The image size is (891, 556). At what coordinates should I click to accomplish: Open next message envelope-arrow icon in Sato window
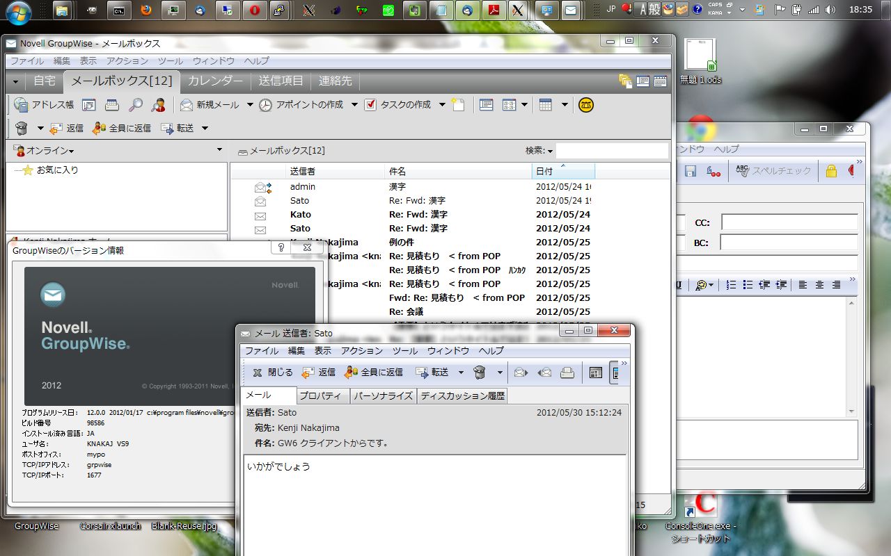(x=521, y=373)
